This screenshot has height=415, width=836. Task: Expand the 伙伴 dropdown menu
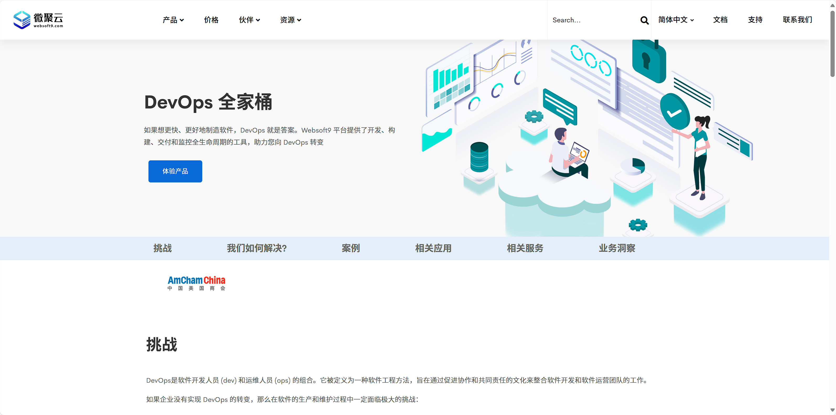pos(249,20)
